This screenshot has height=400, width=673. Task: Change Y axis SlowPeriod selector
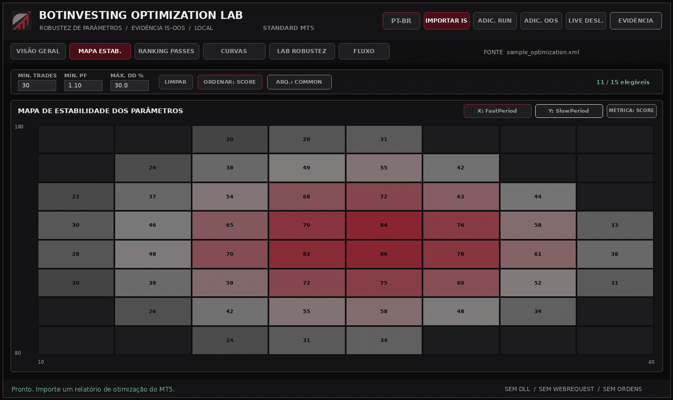point(569,111)
